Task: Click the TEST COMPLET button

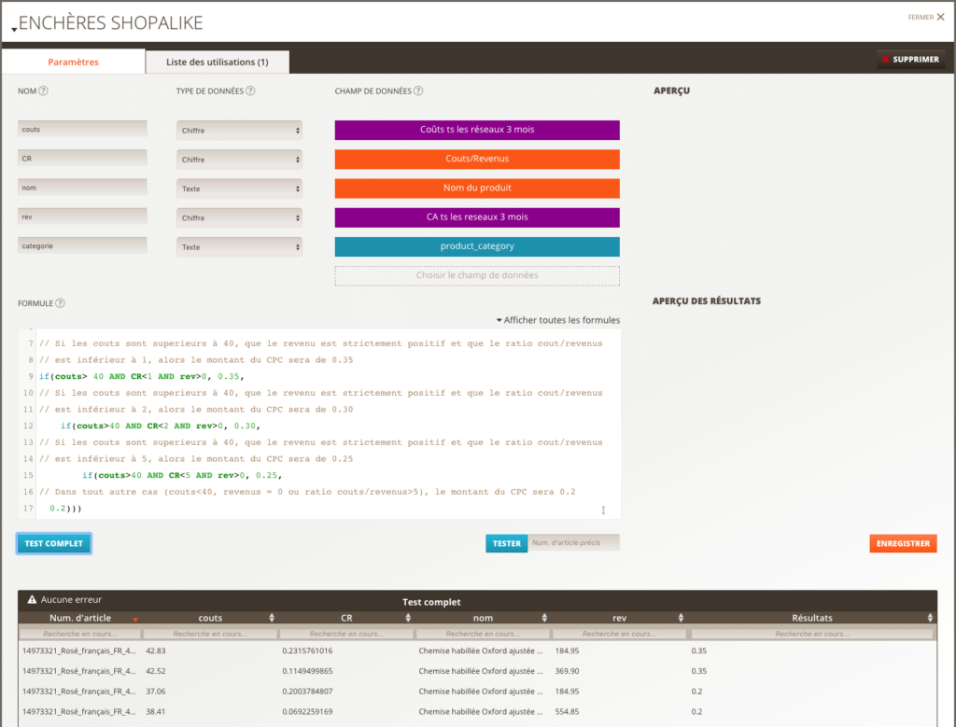Action: pos(53,543)
